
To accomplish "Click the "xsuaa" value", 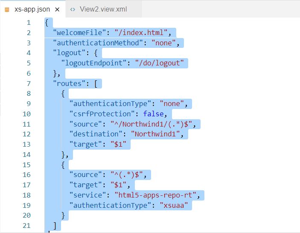I will pyautogui.click(x=174, y=205).
